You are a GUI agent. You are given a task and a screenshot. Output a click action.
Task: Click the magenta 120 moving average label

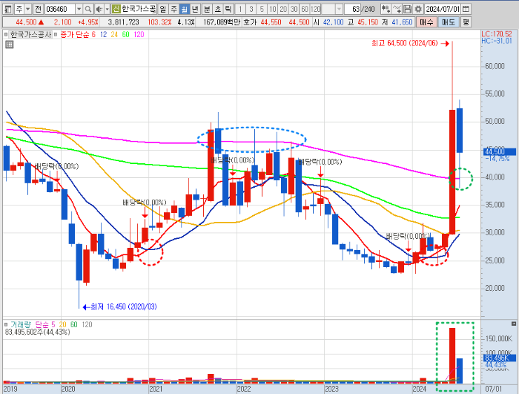tap(139, 34)
